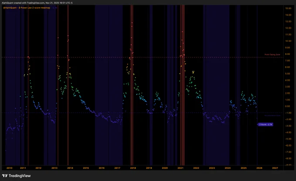
Task: Click the 2026 year label
Action: [259, 168]
